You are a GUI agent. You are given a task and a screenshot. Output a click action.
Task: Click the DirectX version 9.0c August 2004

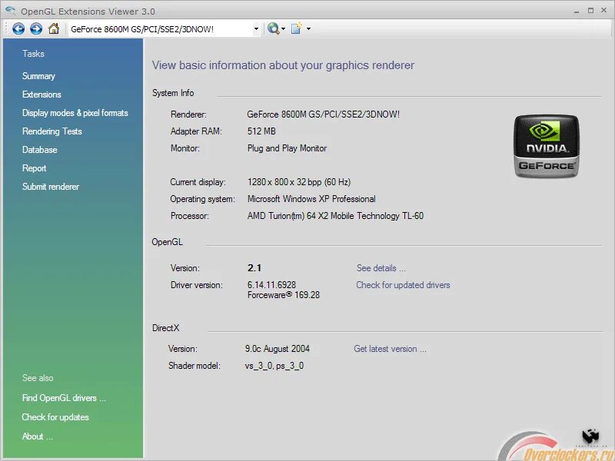pyautogui.click(x=278, y=349)
